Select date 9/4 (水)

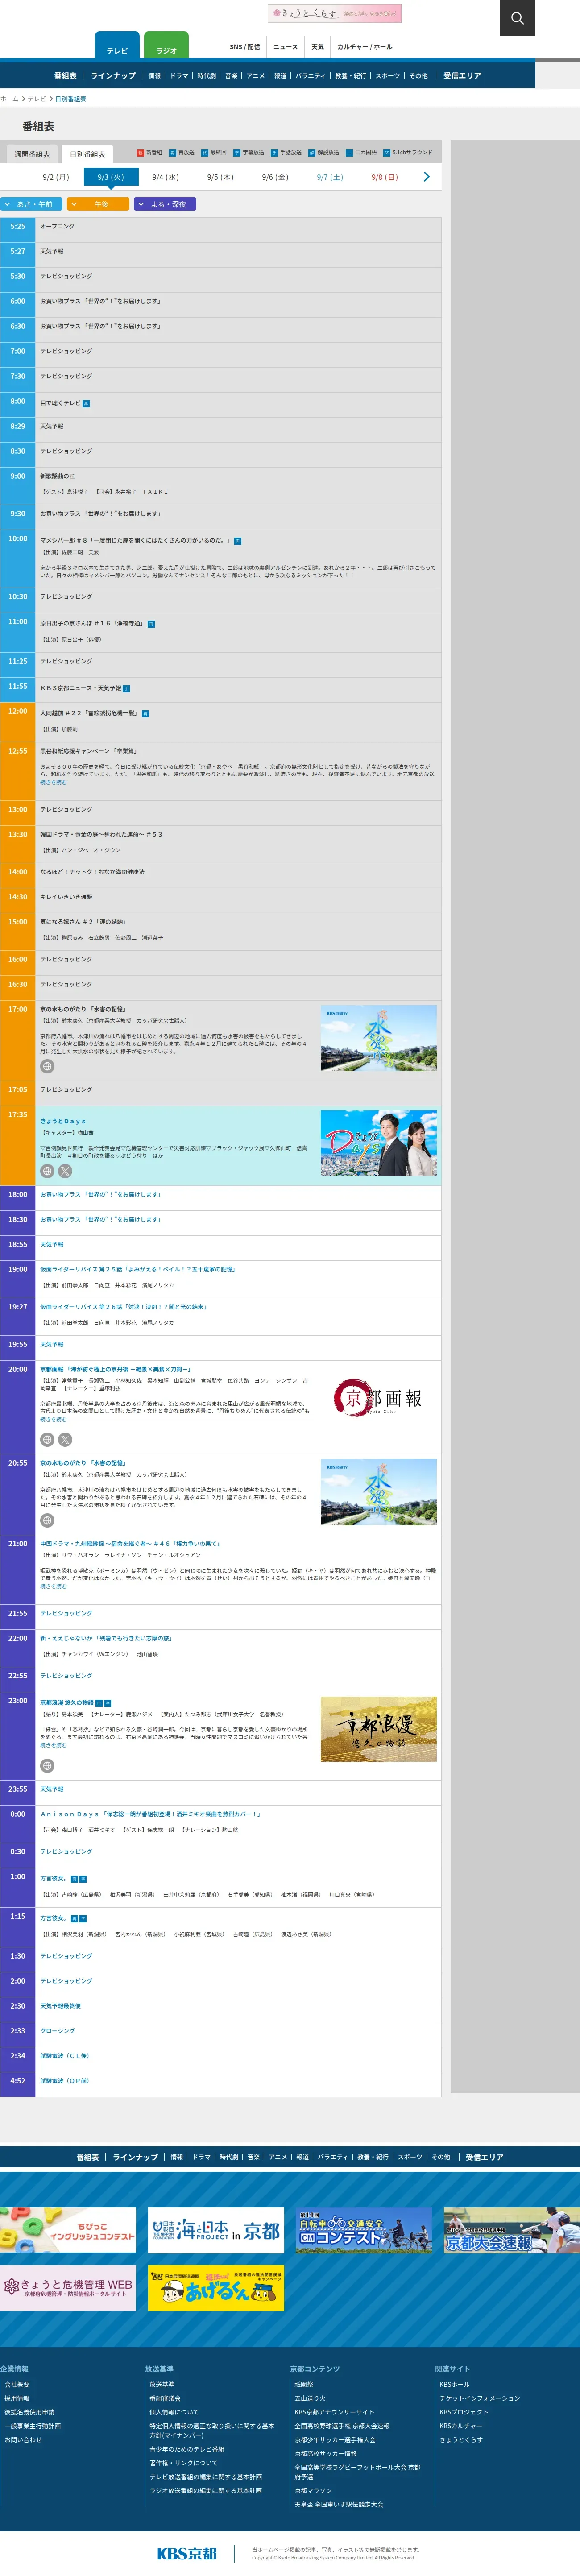(x=165, y=177)
